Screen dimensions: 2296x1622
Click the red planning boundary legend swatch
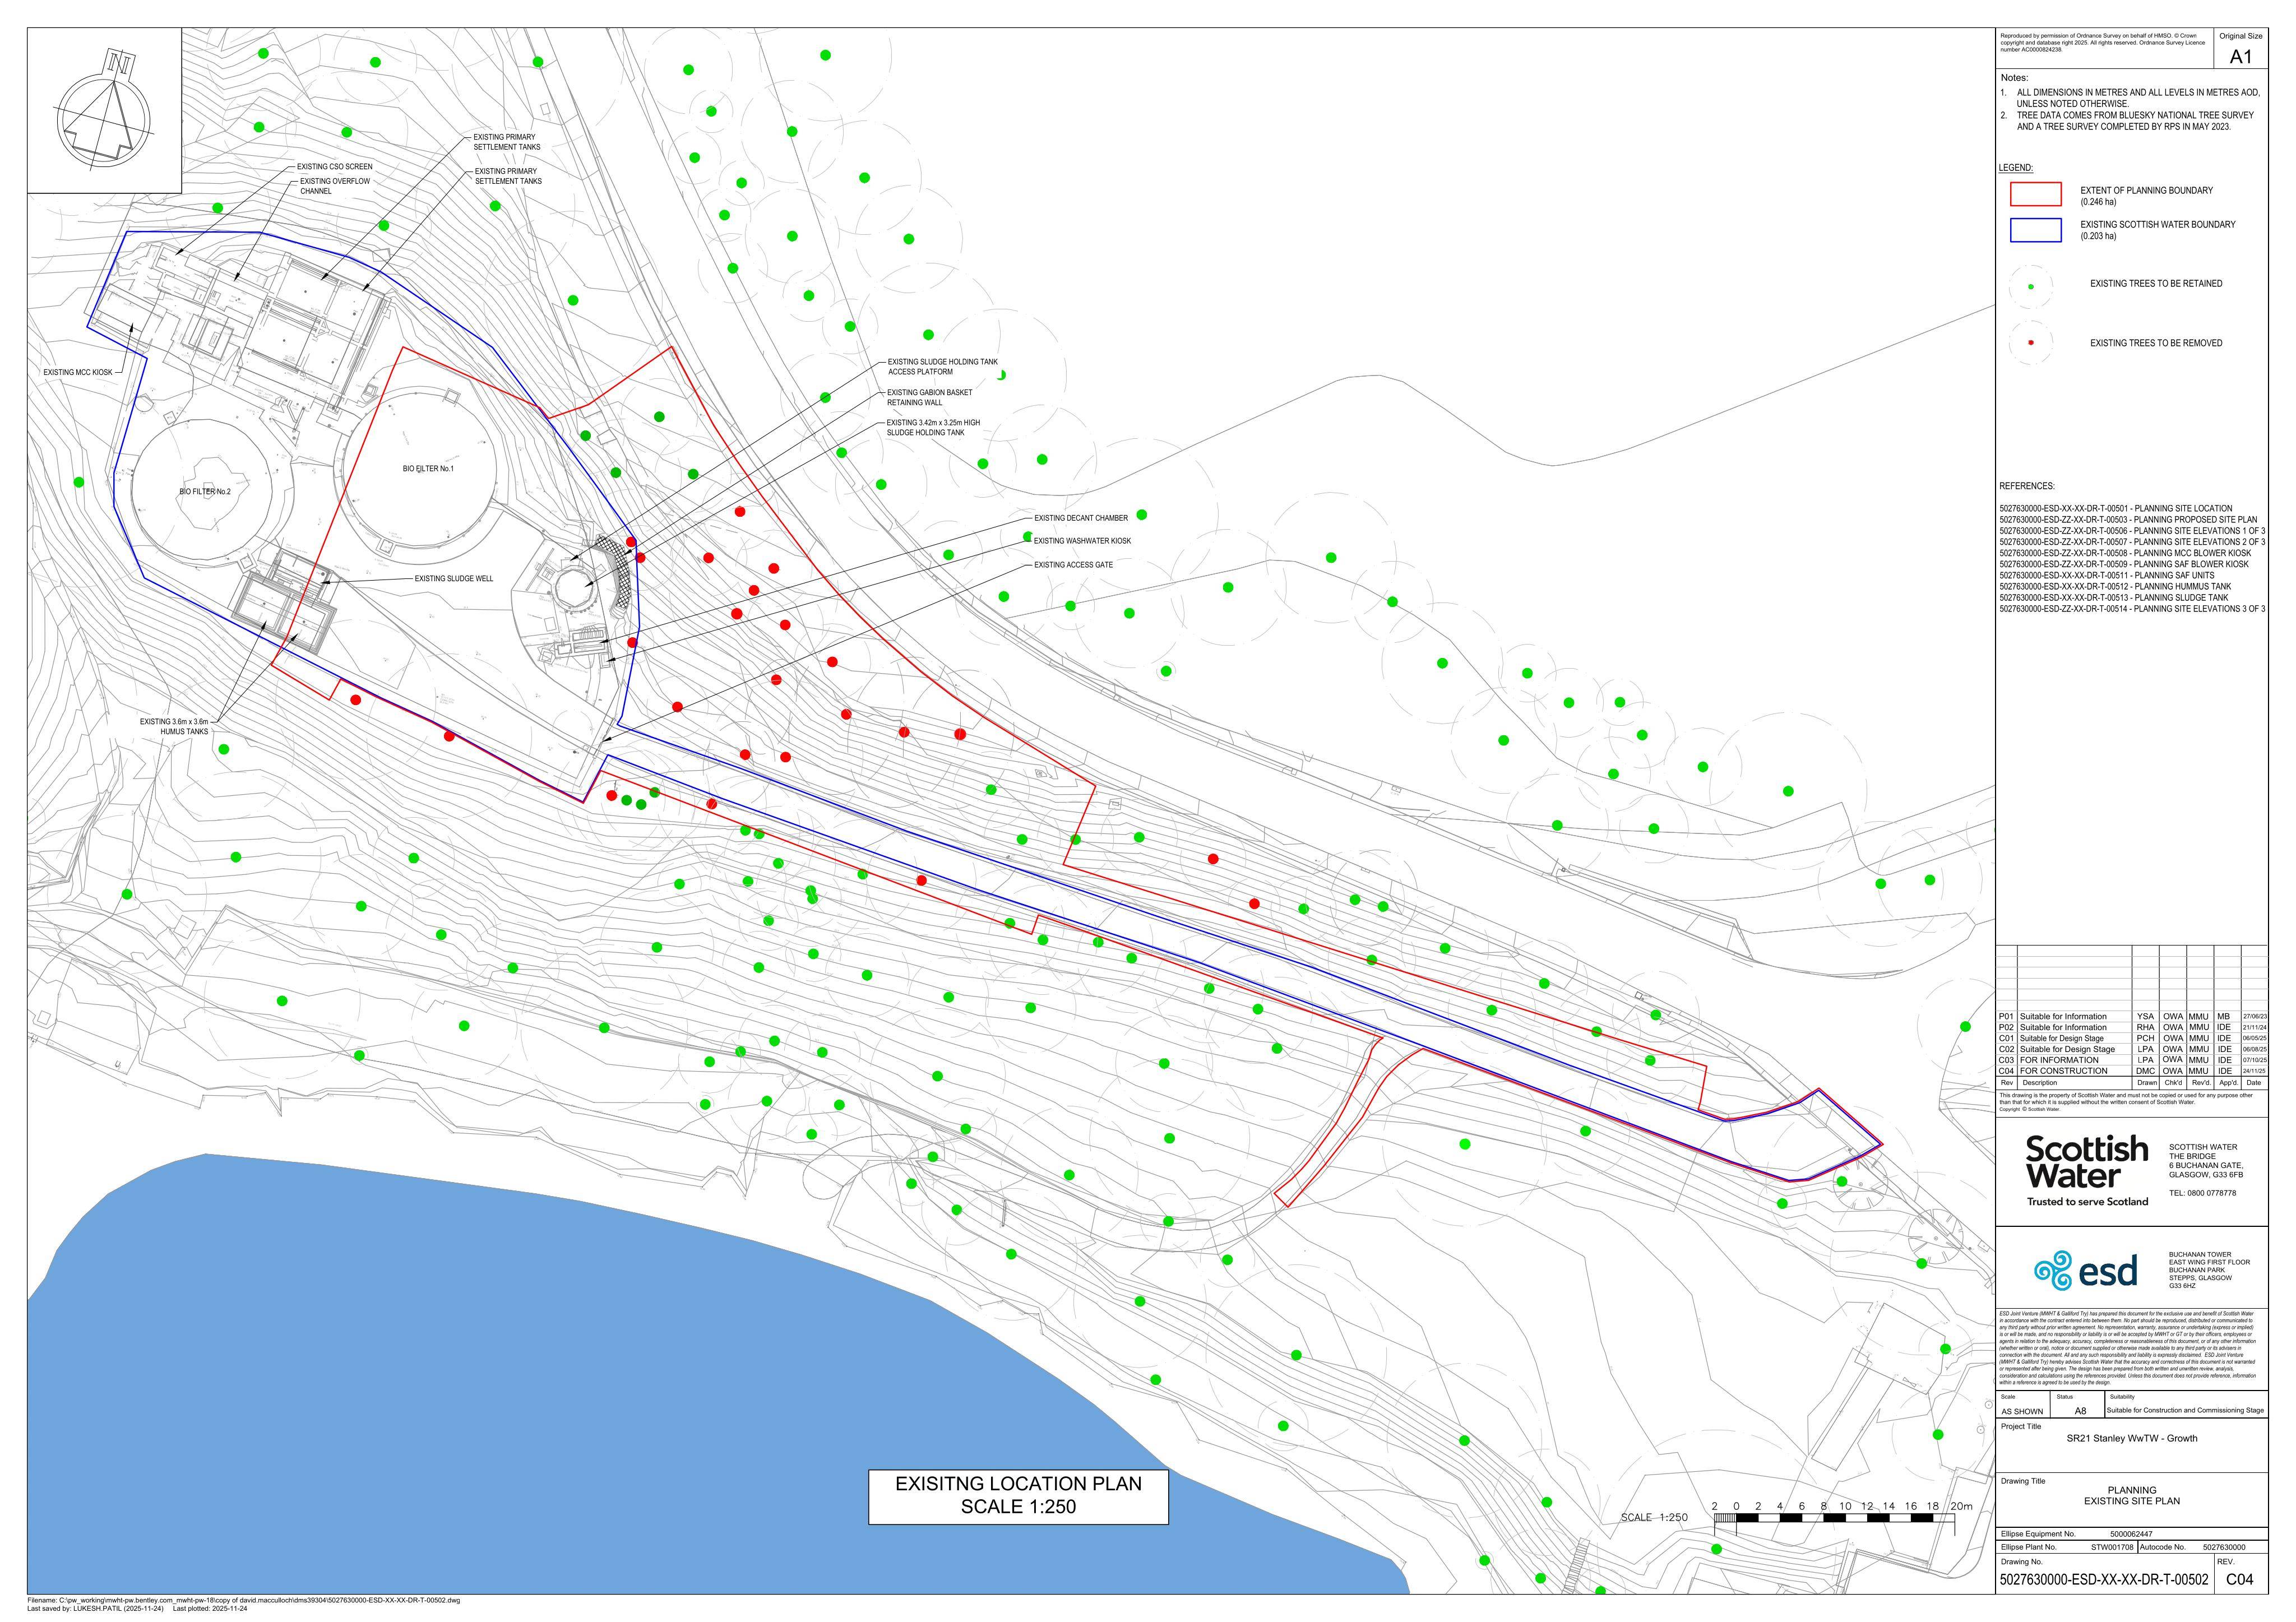[2035, 194]
